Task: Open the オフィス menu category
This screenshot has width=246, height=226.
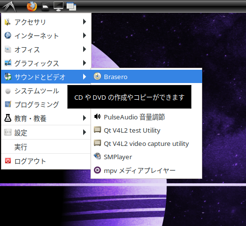Action: [x=46, y=49]
